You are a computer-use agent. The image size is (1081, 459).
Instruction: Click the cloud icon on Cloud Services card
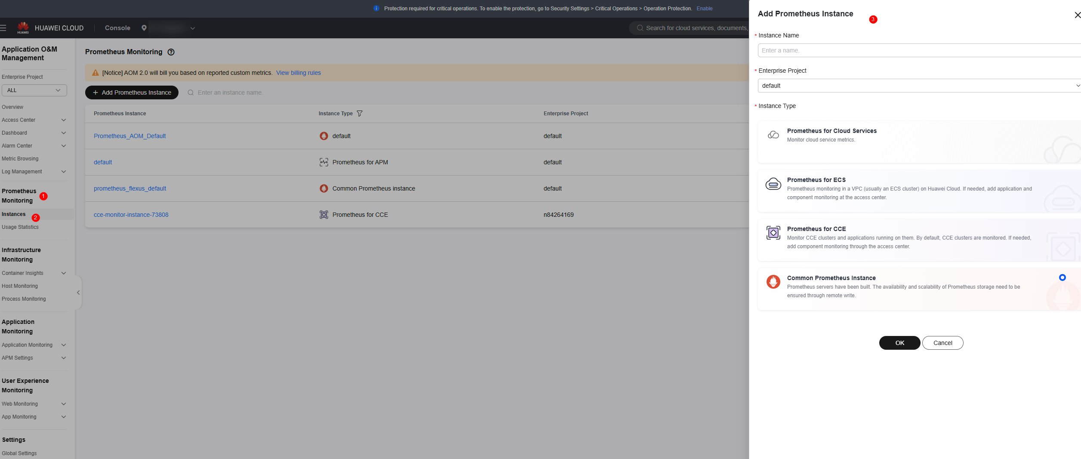coord(773,135)
